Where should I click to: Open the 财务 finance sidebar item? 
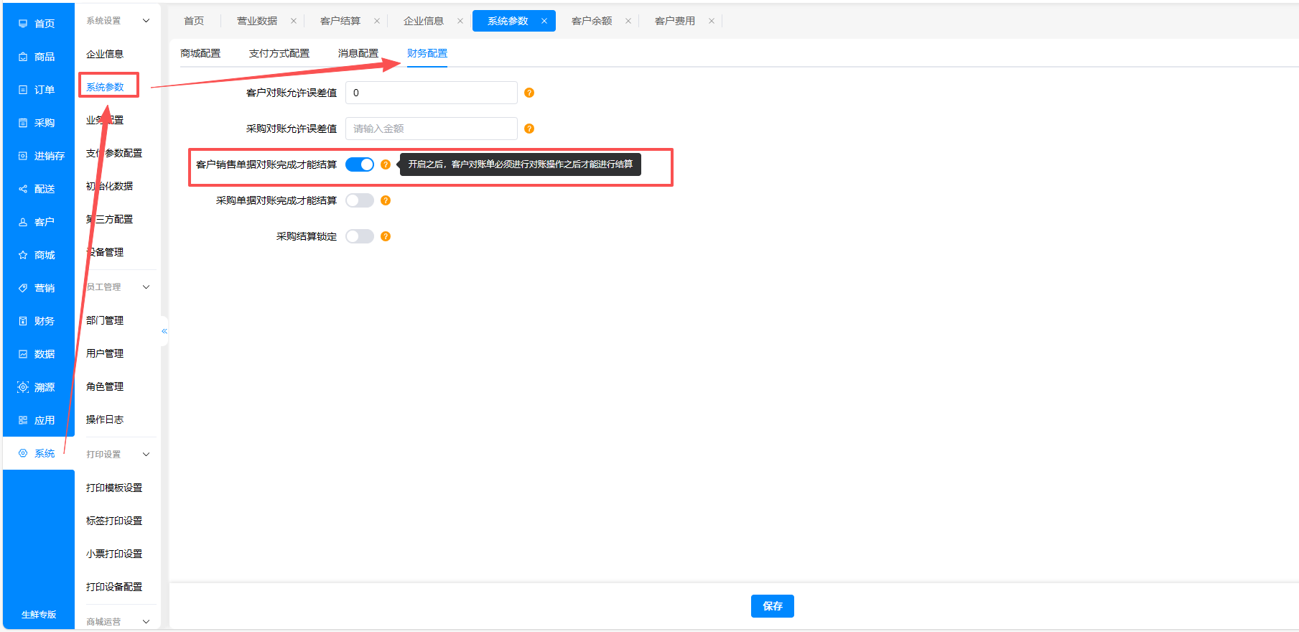pos(37,321)
